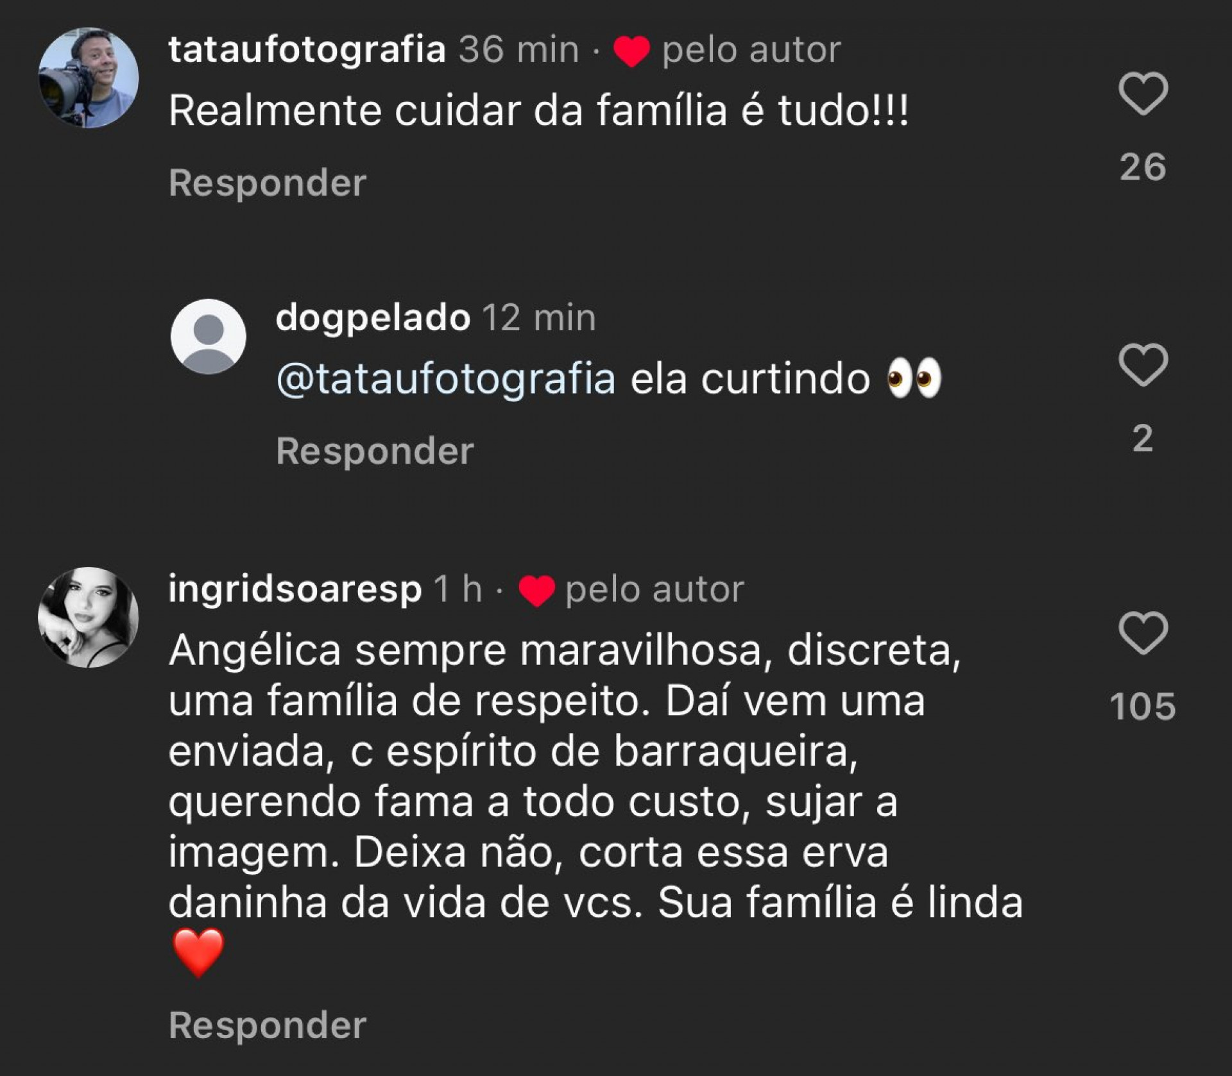Click the @tataufotografia mention in reply
Image resolution: width=1232 pixels, height=1076 pixels.
coord(445,379)
